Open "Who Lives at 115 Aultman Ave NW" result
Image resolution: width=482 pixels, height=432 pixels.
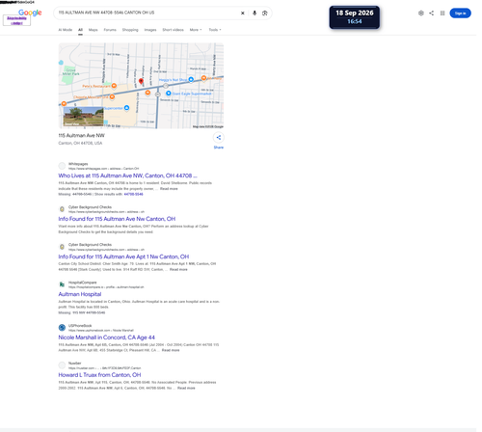point(127,175)
